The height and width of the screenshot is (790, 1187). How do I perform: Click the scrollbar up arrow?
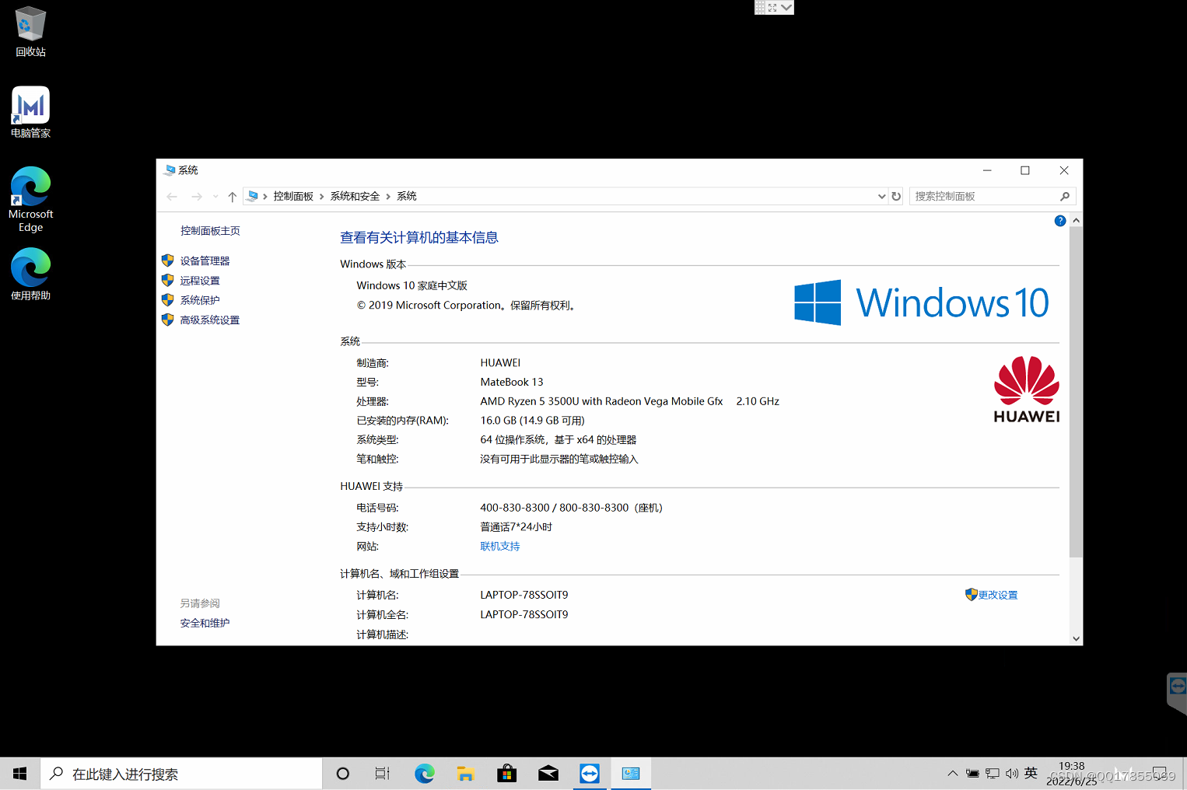(1076, 221)
